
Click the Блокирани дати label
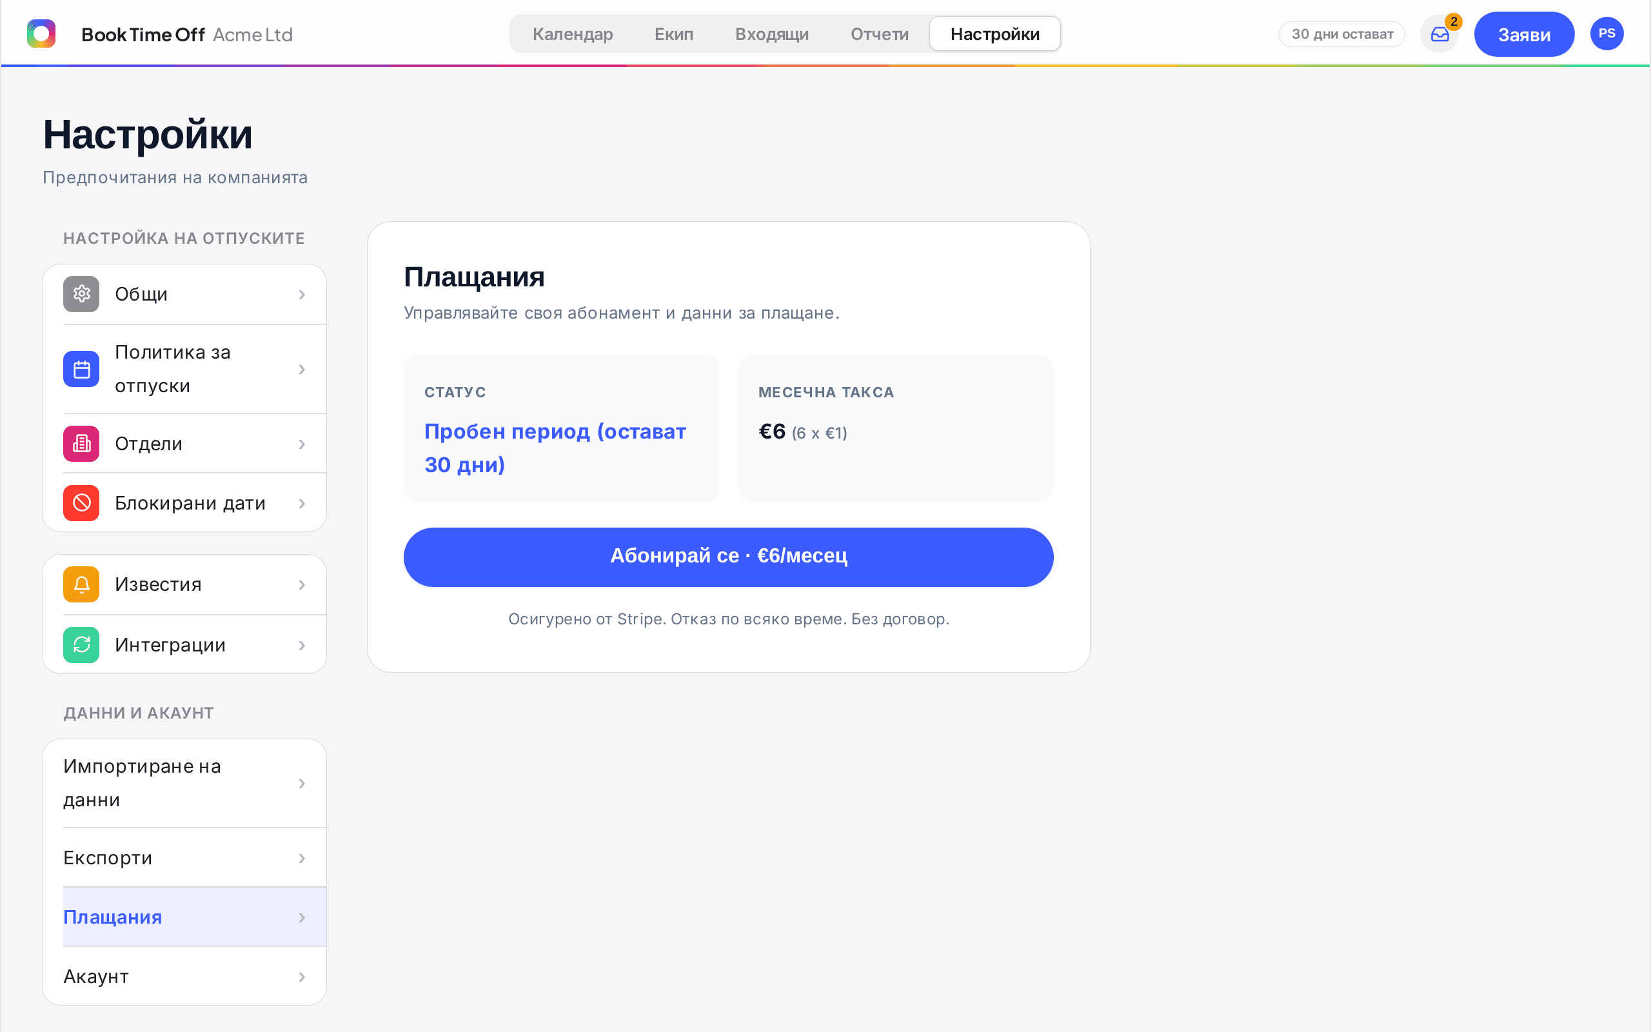tap(190, 504)
